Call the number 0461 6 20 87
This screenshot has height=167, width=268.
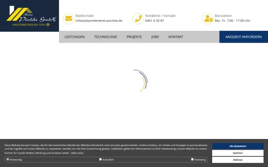pos(155,20)
